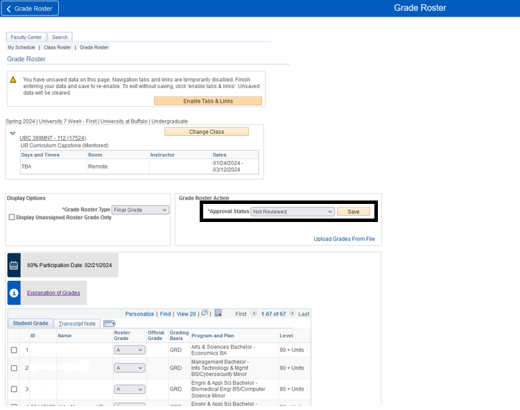This screenshot has width=520, height=410.
Task: Click the download to spreadsheet icon
Action: 218,314
